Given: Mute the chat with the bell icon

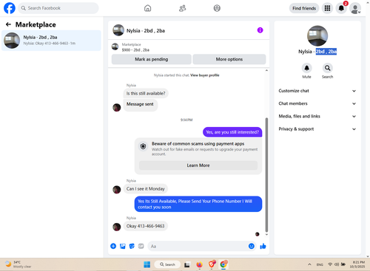Looking at the screenshot, I should 306,68.
